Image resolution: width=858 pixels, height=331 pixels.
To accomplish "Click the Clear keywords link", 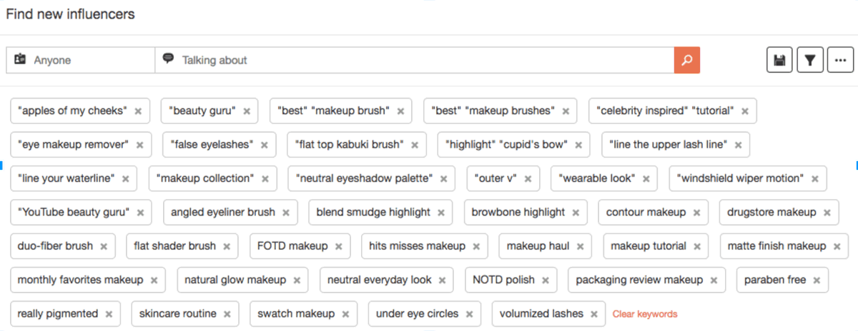I will point(645,314).
